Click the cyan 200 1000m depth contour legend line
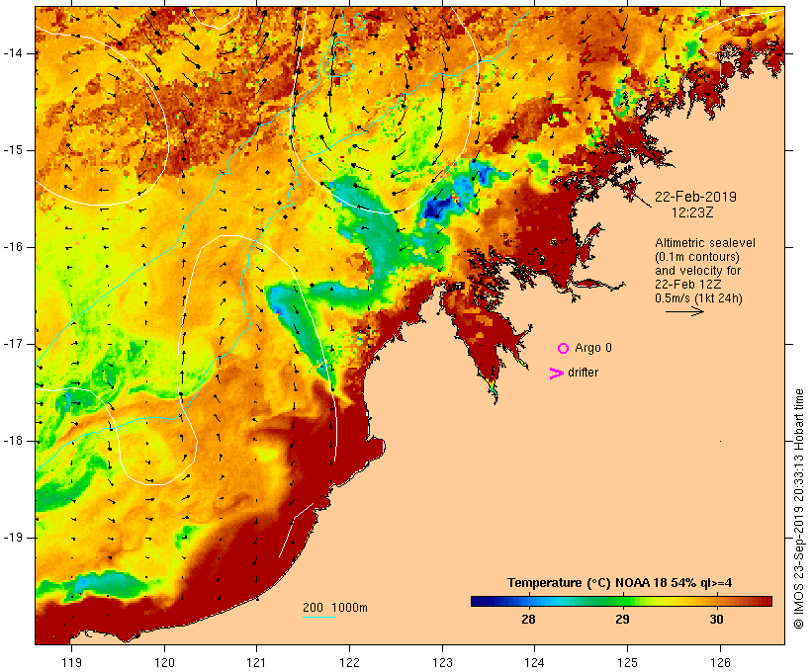The height and width of the screenshot is (672, 811). coord(319,617)
